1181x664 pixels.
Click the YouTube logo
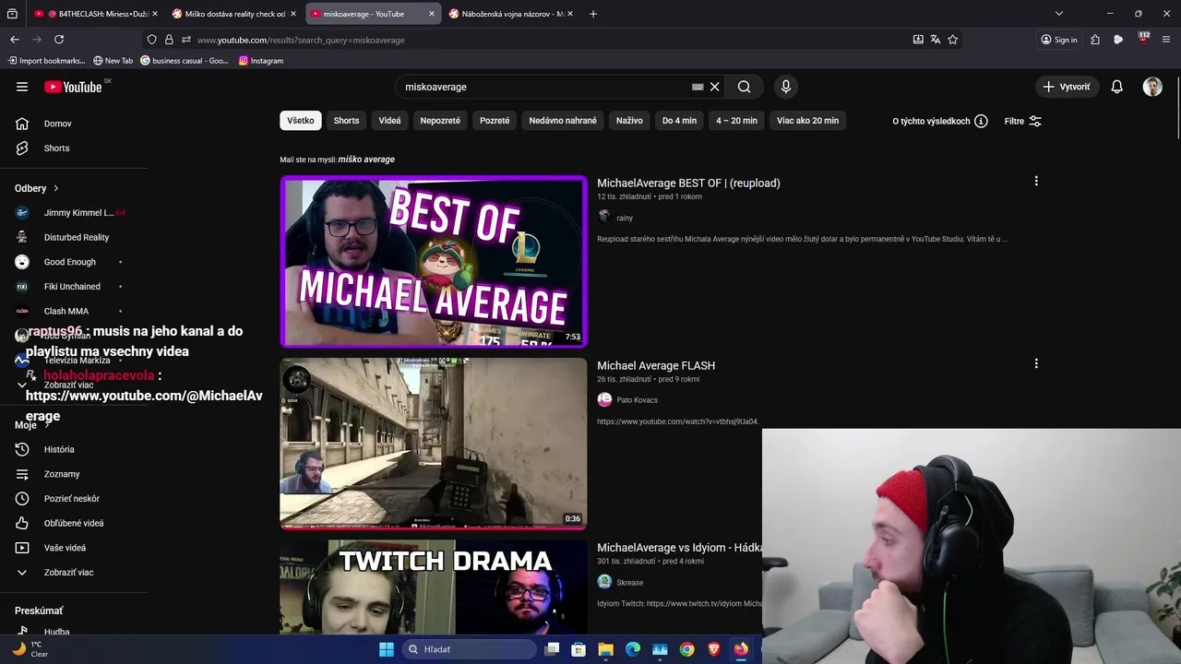click(73, 87)
